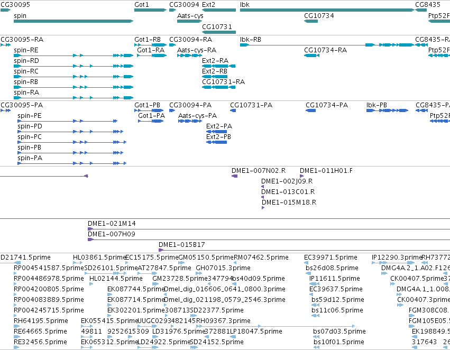Click the CG30094 gene label
The width and height of the screenshot is (450, 350).
(x=184, y=5)
